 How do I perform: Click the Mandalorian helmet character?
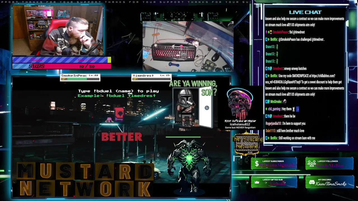pos(185,108)
